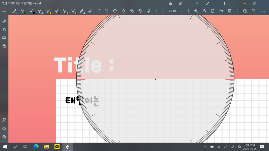
Task: Click the share icon in title bar
Action: point(180,3)
